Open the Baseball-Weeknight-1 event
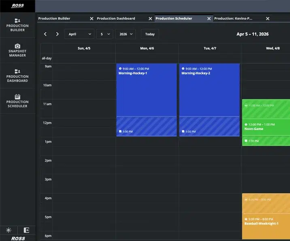 pyautogui.click(x=266, y=226)
